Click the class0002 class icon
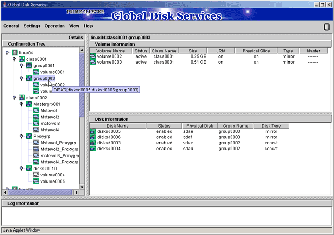The height and width of the screenshot is (235, 334). (x=22, y=98)
